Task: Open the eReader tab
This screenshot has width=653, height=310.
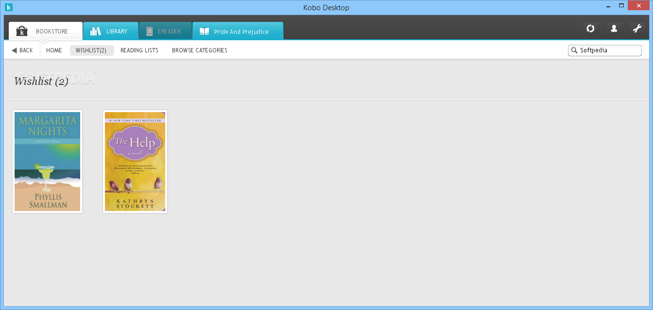Action: coord(165,31)
